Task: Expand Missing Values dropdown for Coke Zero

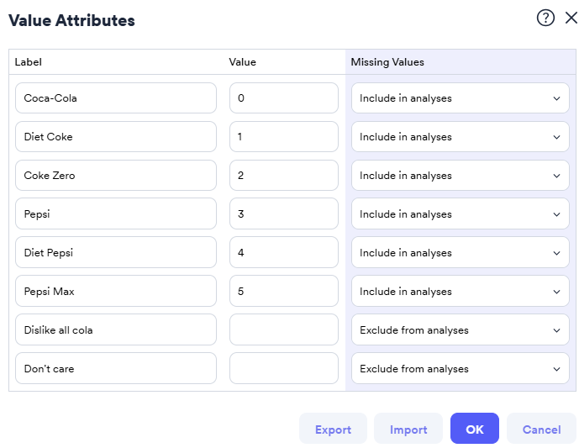Action: (x=460, y=176)
